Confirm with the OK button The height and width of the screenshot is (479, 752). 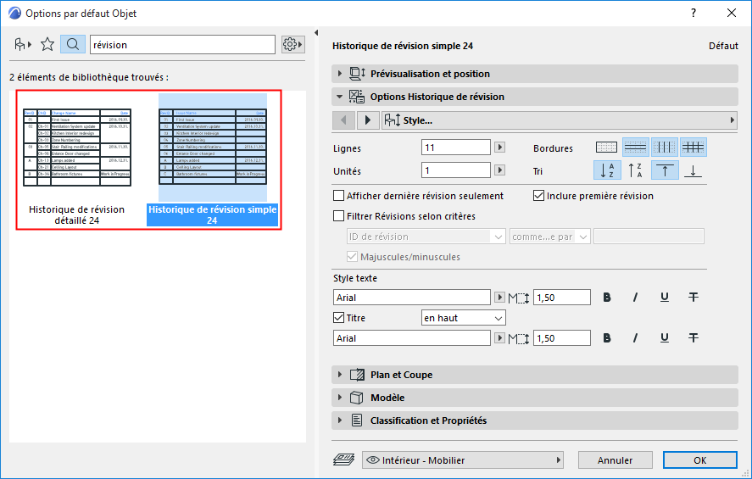coord(699,460)
